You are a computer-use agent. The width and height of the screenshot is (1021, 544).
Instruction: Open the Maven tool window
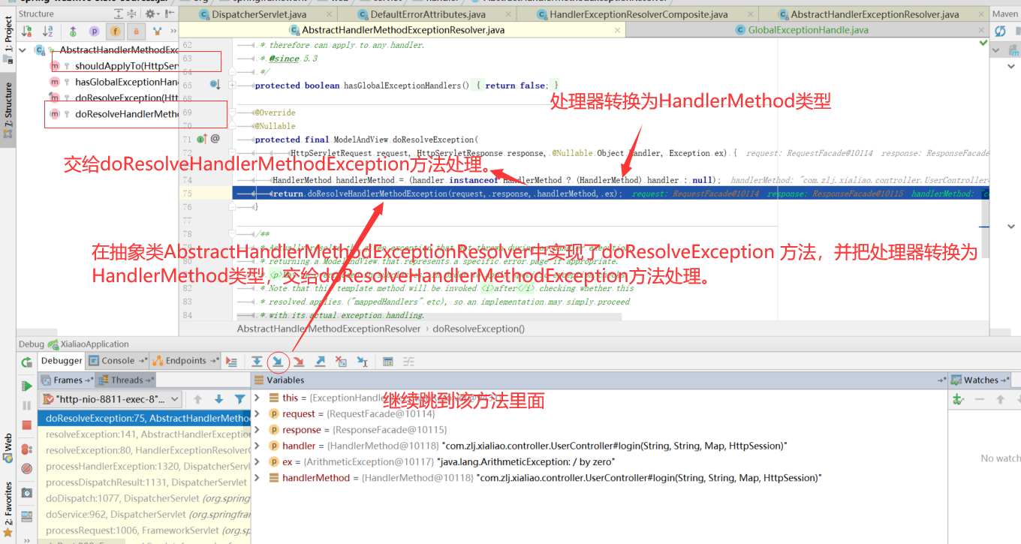[1005, 14]
